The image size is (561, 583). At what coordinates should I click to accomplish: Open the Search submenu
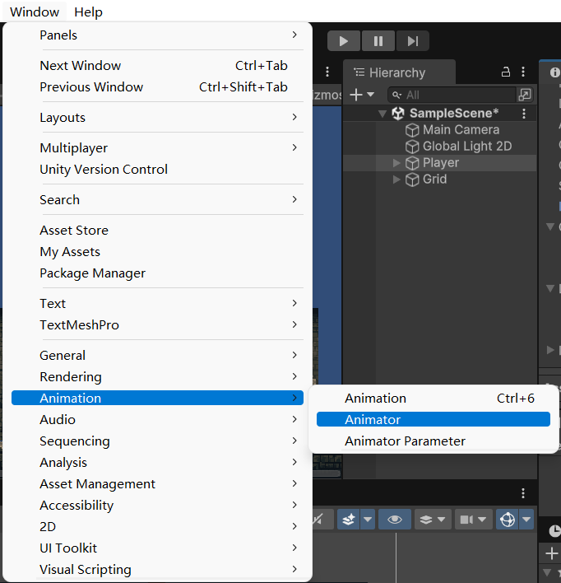point(158,200)
